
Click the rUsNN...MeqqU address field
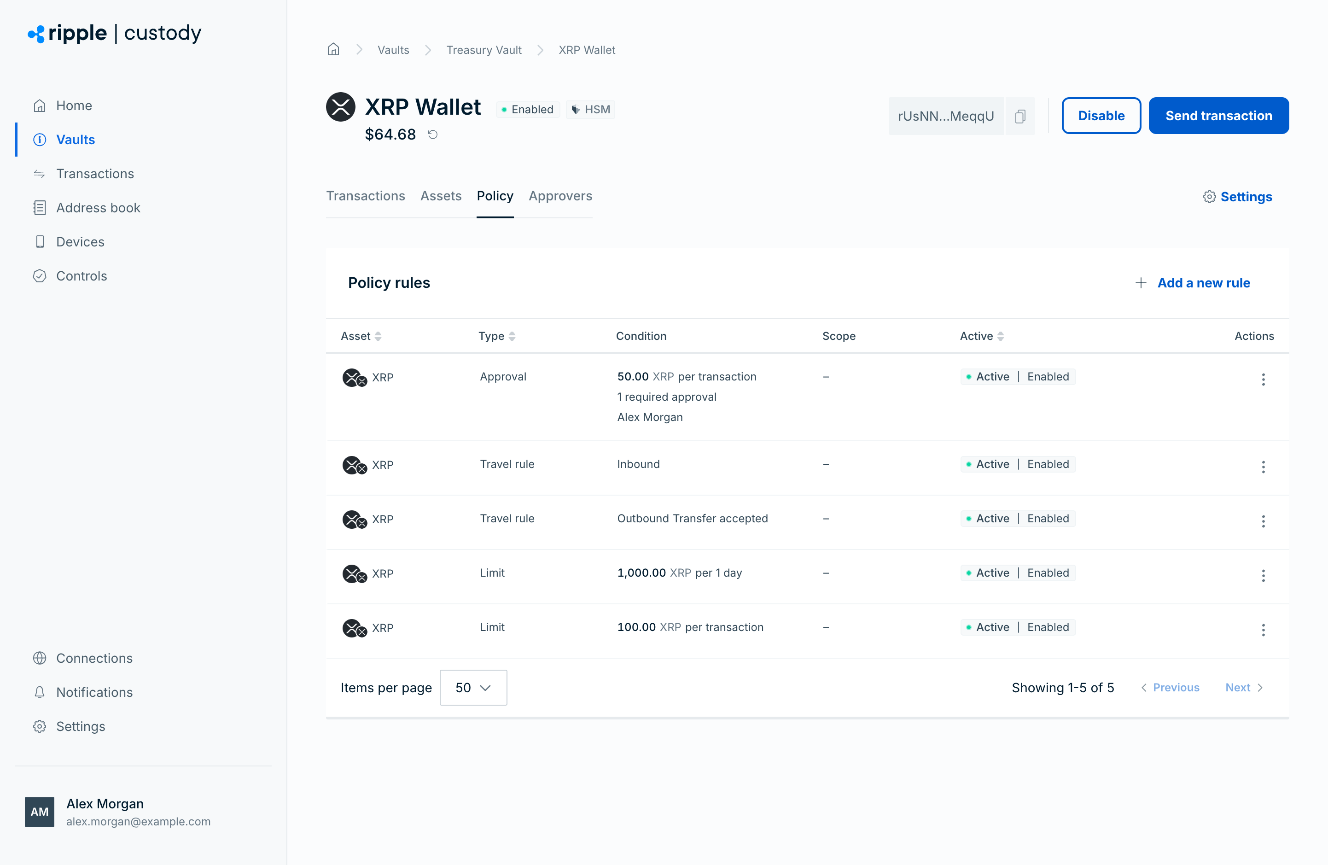click(x=946, y=116)
